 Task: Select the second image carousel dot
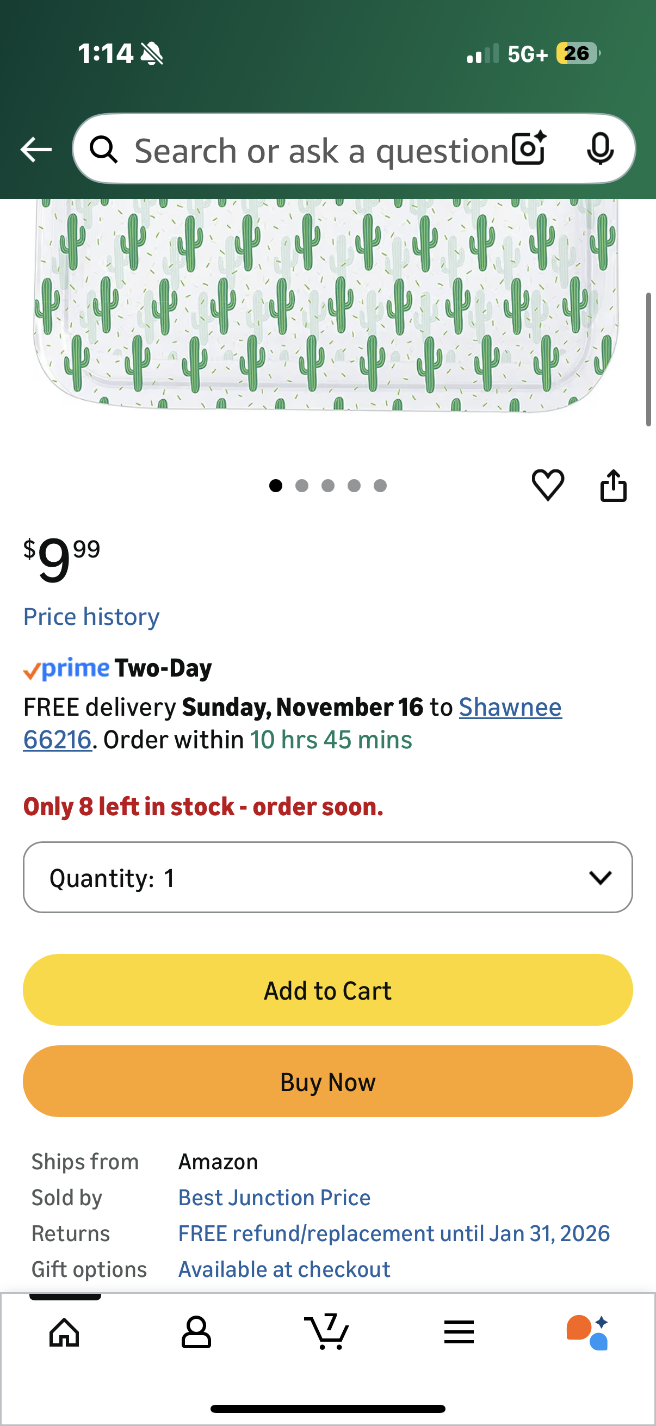pyautogui.click(x=302, y=486)
